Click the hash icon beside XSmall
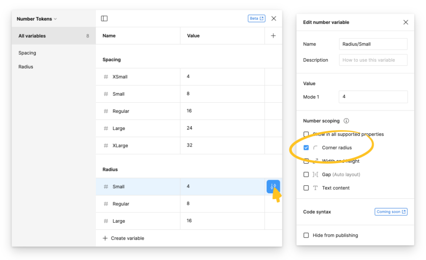This screenshot has height=260, width=426. [x=106, y=77]
